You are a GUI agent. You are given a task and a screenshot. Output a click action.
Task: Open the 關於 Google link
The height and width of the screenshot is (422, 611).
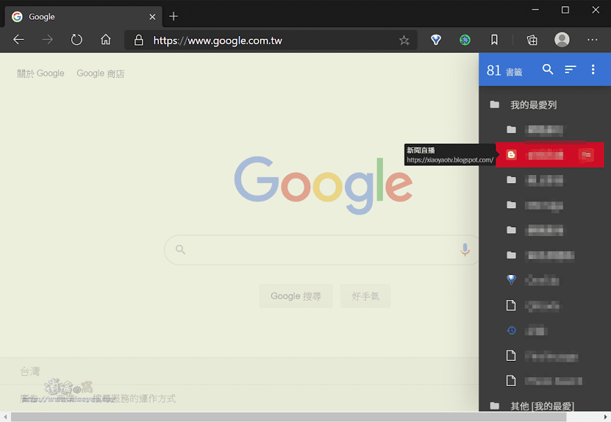41,73
